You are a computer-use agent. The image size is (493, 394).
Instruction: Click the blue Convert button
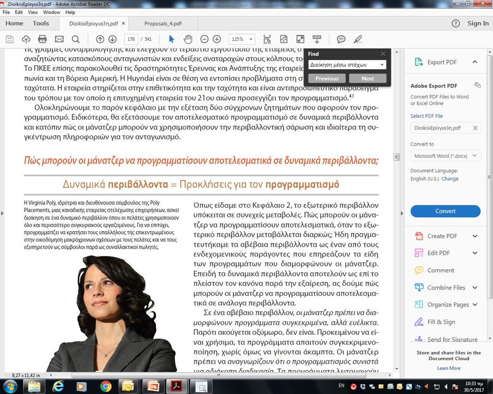pos(445,211)
